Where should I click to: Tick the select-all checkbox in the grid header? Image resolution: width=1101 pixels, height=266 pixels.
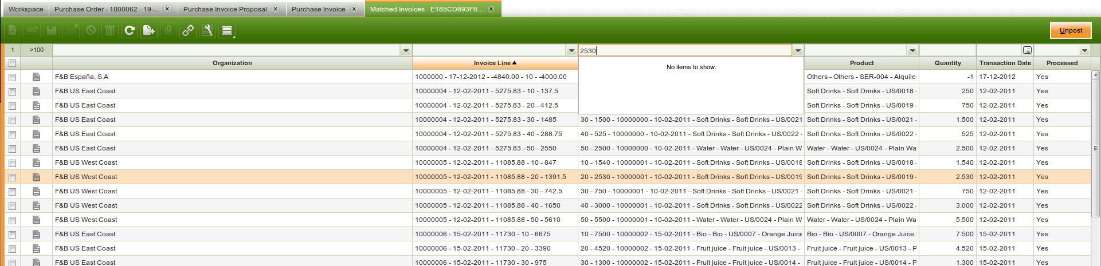tap(12, 63)
